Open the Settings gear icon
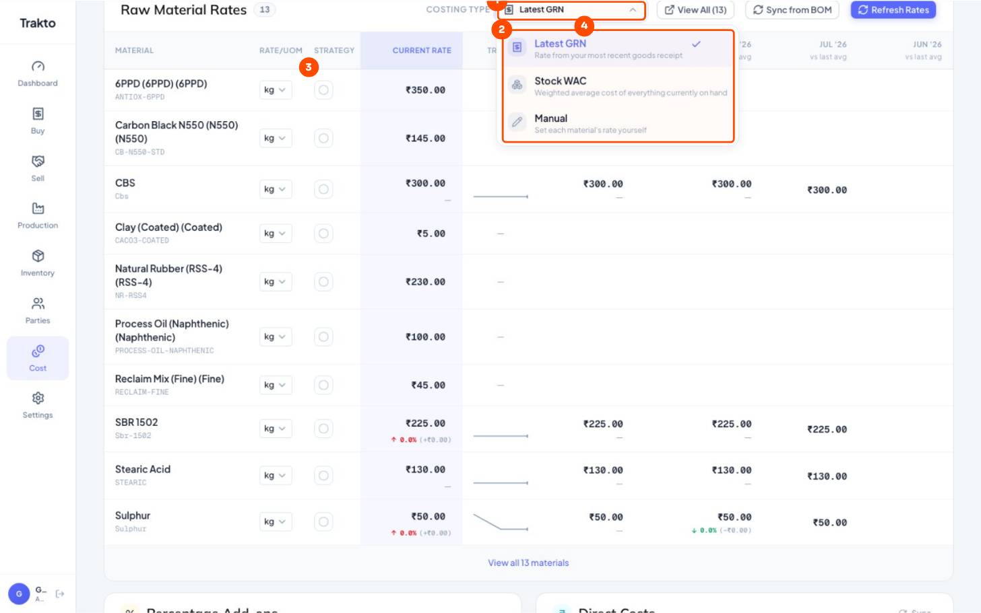This screenshot has width=981, height=613. 38,398
